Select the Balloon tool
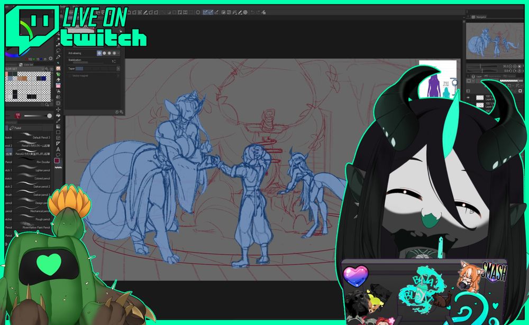This screenshot has width=529, height=325. coord(58,155)
